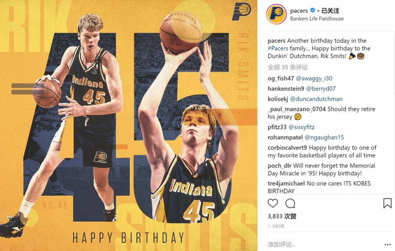Open the three-dot more options menu

388,244
